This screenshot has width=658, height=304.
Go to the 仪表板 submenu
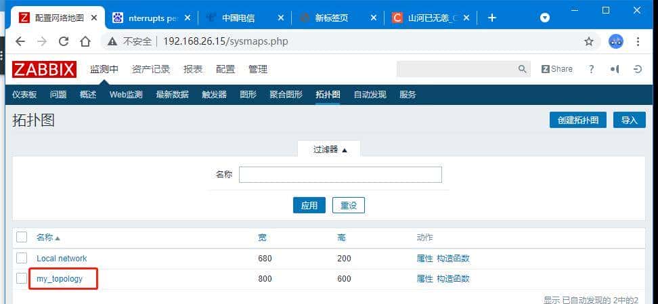coord(24,95)
